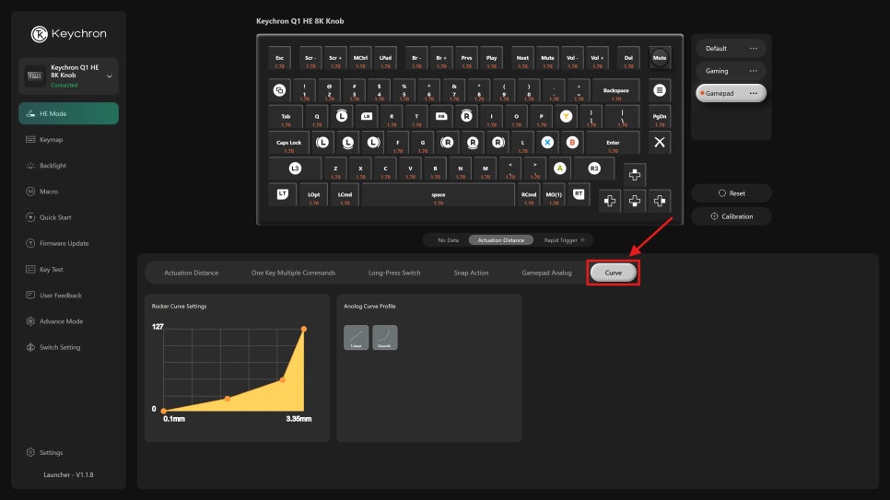Go to Backlight settings
Screen dimensions: 890x500
click(x=53, y=166)
